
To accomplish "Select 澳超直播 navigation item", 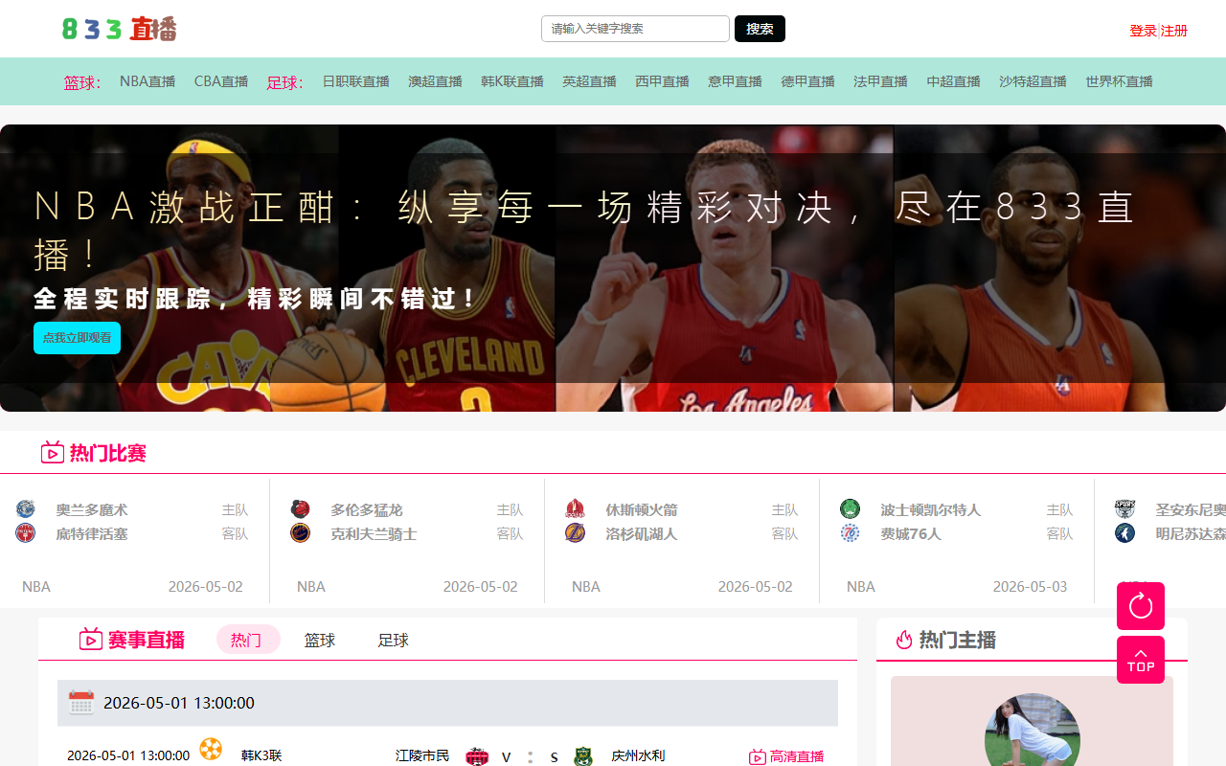I will point(435,81).
